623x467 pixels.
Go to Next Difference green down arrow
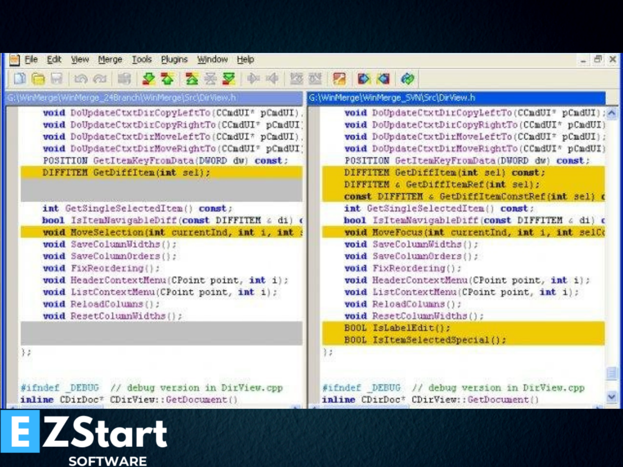[149, 79]
